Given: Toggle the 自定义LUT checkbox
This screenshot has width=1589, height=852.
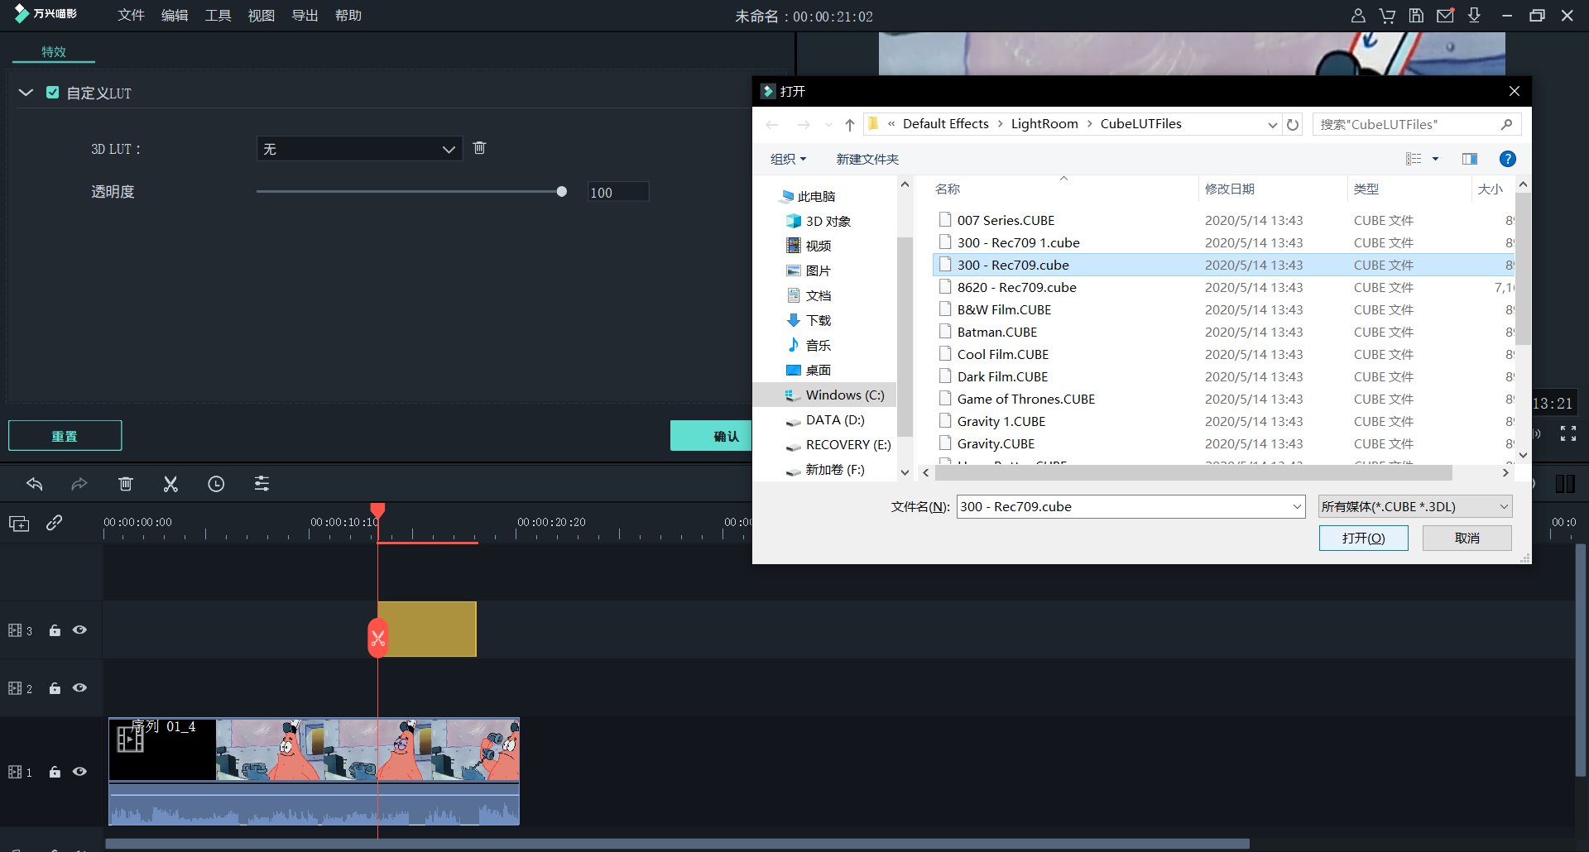Looking at the screenshot, I should (53, 93).
